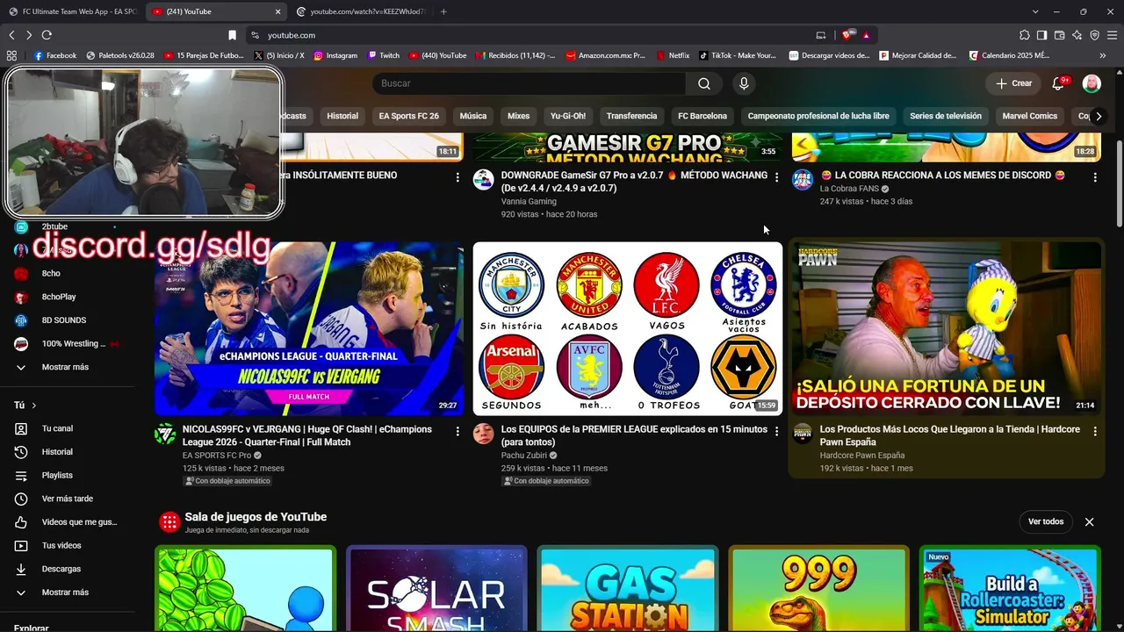Open the Pachu Zubiri channel avatar
Viewport: 1124px width, 632px height.
(x=484, y=434)
